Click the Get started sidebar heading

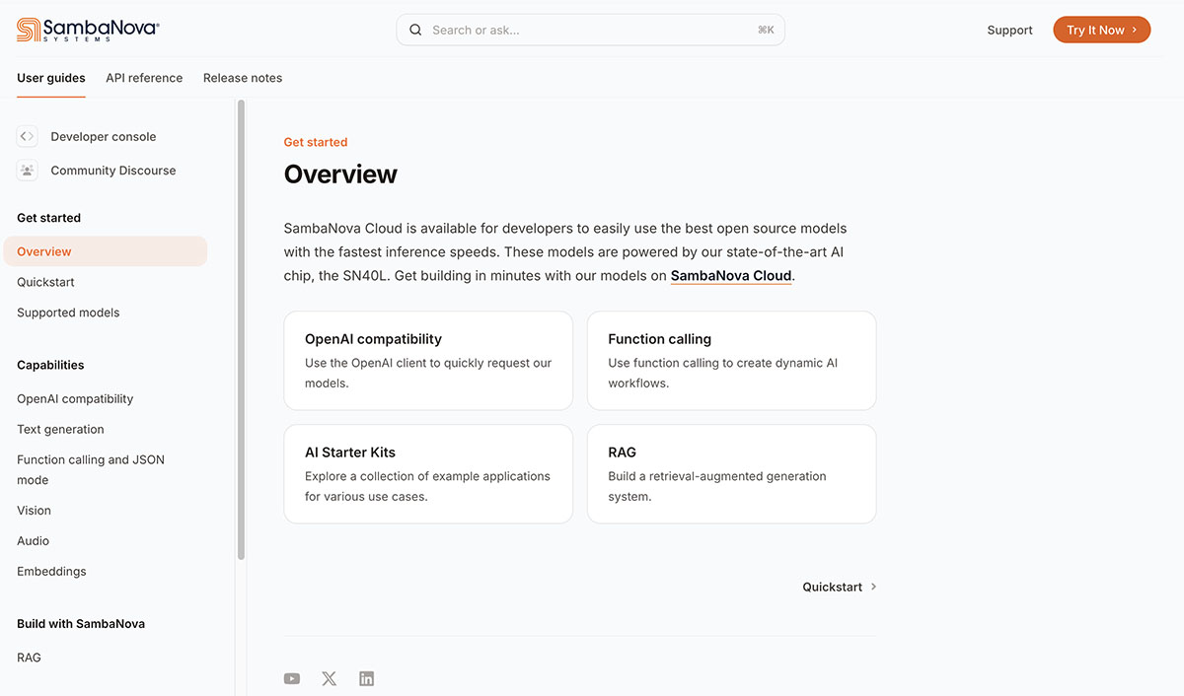coord(48,218)
